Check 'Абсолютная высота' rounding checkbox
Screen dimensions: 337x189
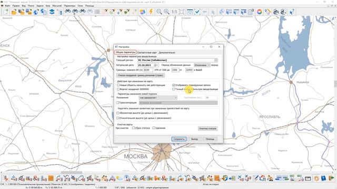(117, 113)
